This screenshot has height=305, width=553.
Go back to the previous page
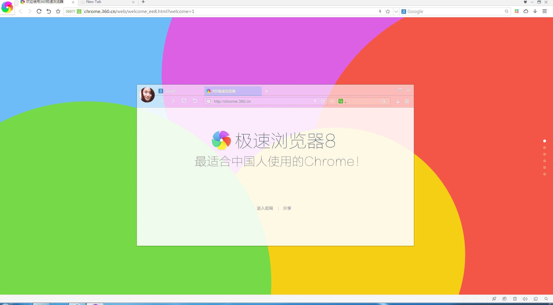(21, 11)
